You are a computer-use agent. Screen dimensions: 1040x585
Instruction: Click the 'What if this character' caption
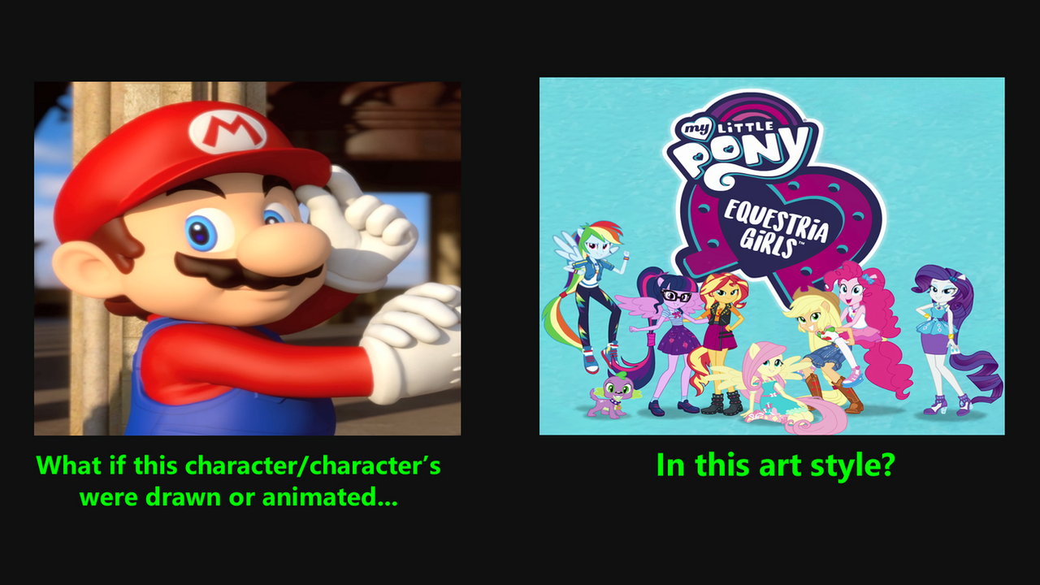239,466
